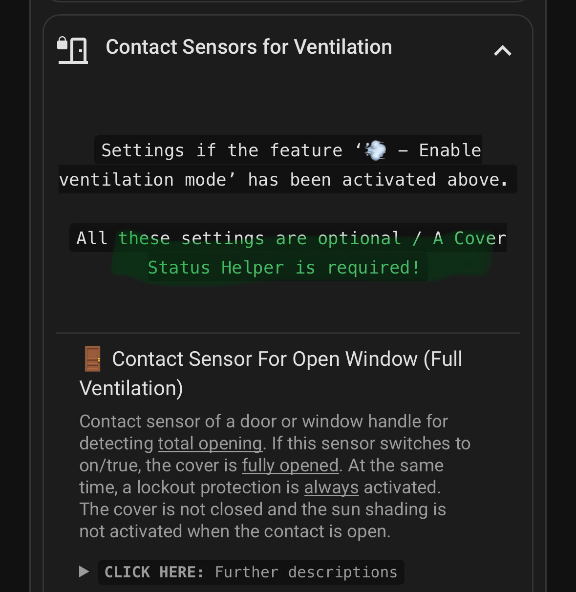Image resolution: width=576 pixels, height=592 pixels.
Task: Click the underlined text total opening
Action: [210, 443]
